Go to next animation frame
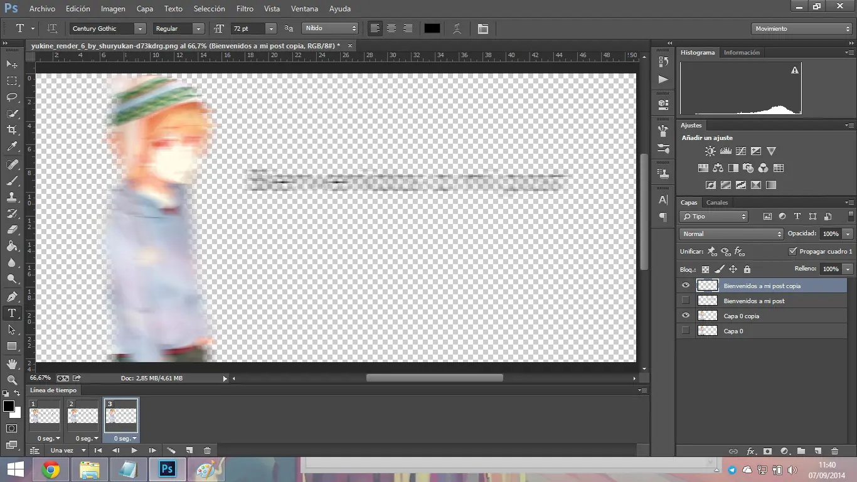Screen dimensions: 857x482 152,451
